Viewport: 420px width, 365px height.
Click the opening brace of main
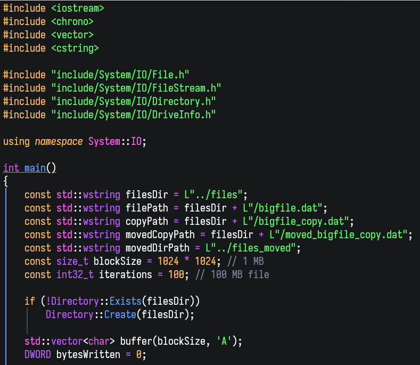pyautogui.click(x=6, y=181)
